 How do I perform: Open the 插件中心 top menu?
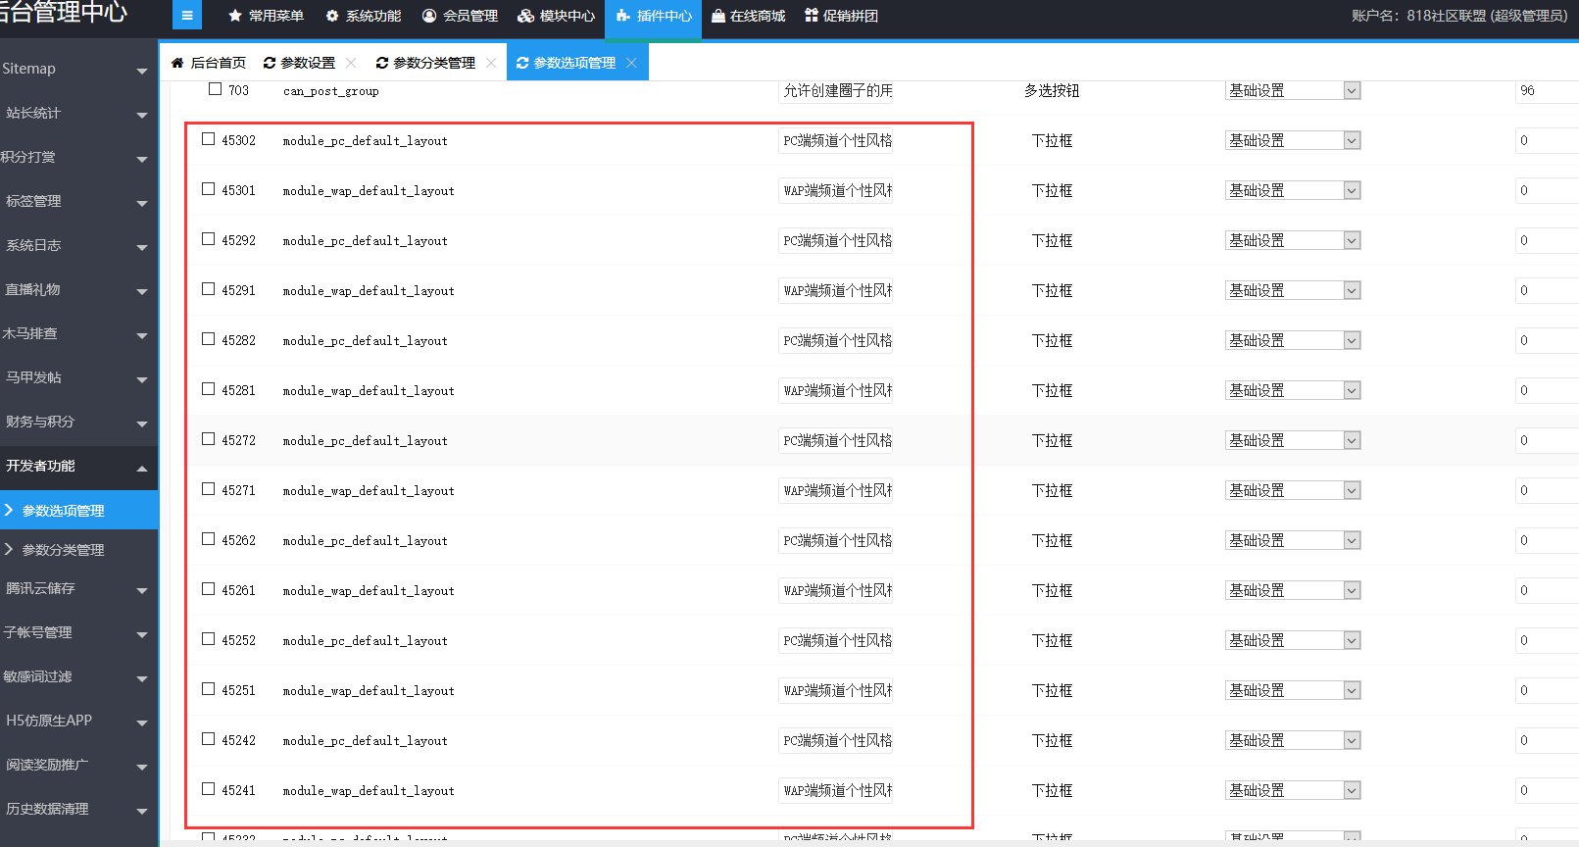pyautogui.click(x=654, y=16)
